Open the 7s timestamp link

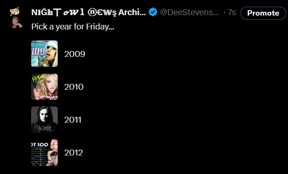pos(232,13)
